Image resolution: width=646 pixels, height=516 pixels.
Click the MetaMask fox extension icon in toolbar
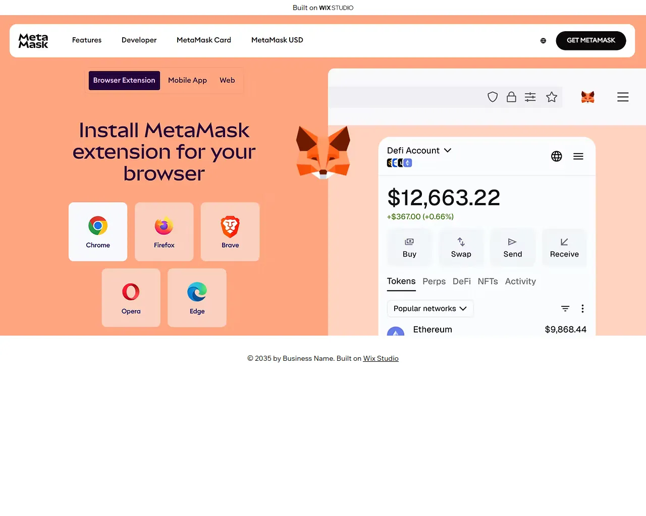(x=587, y=97)
